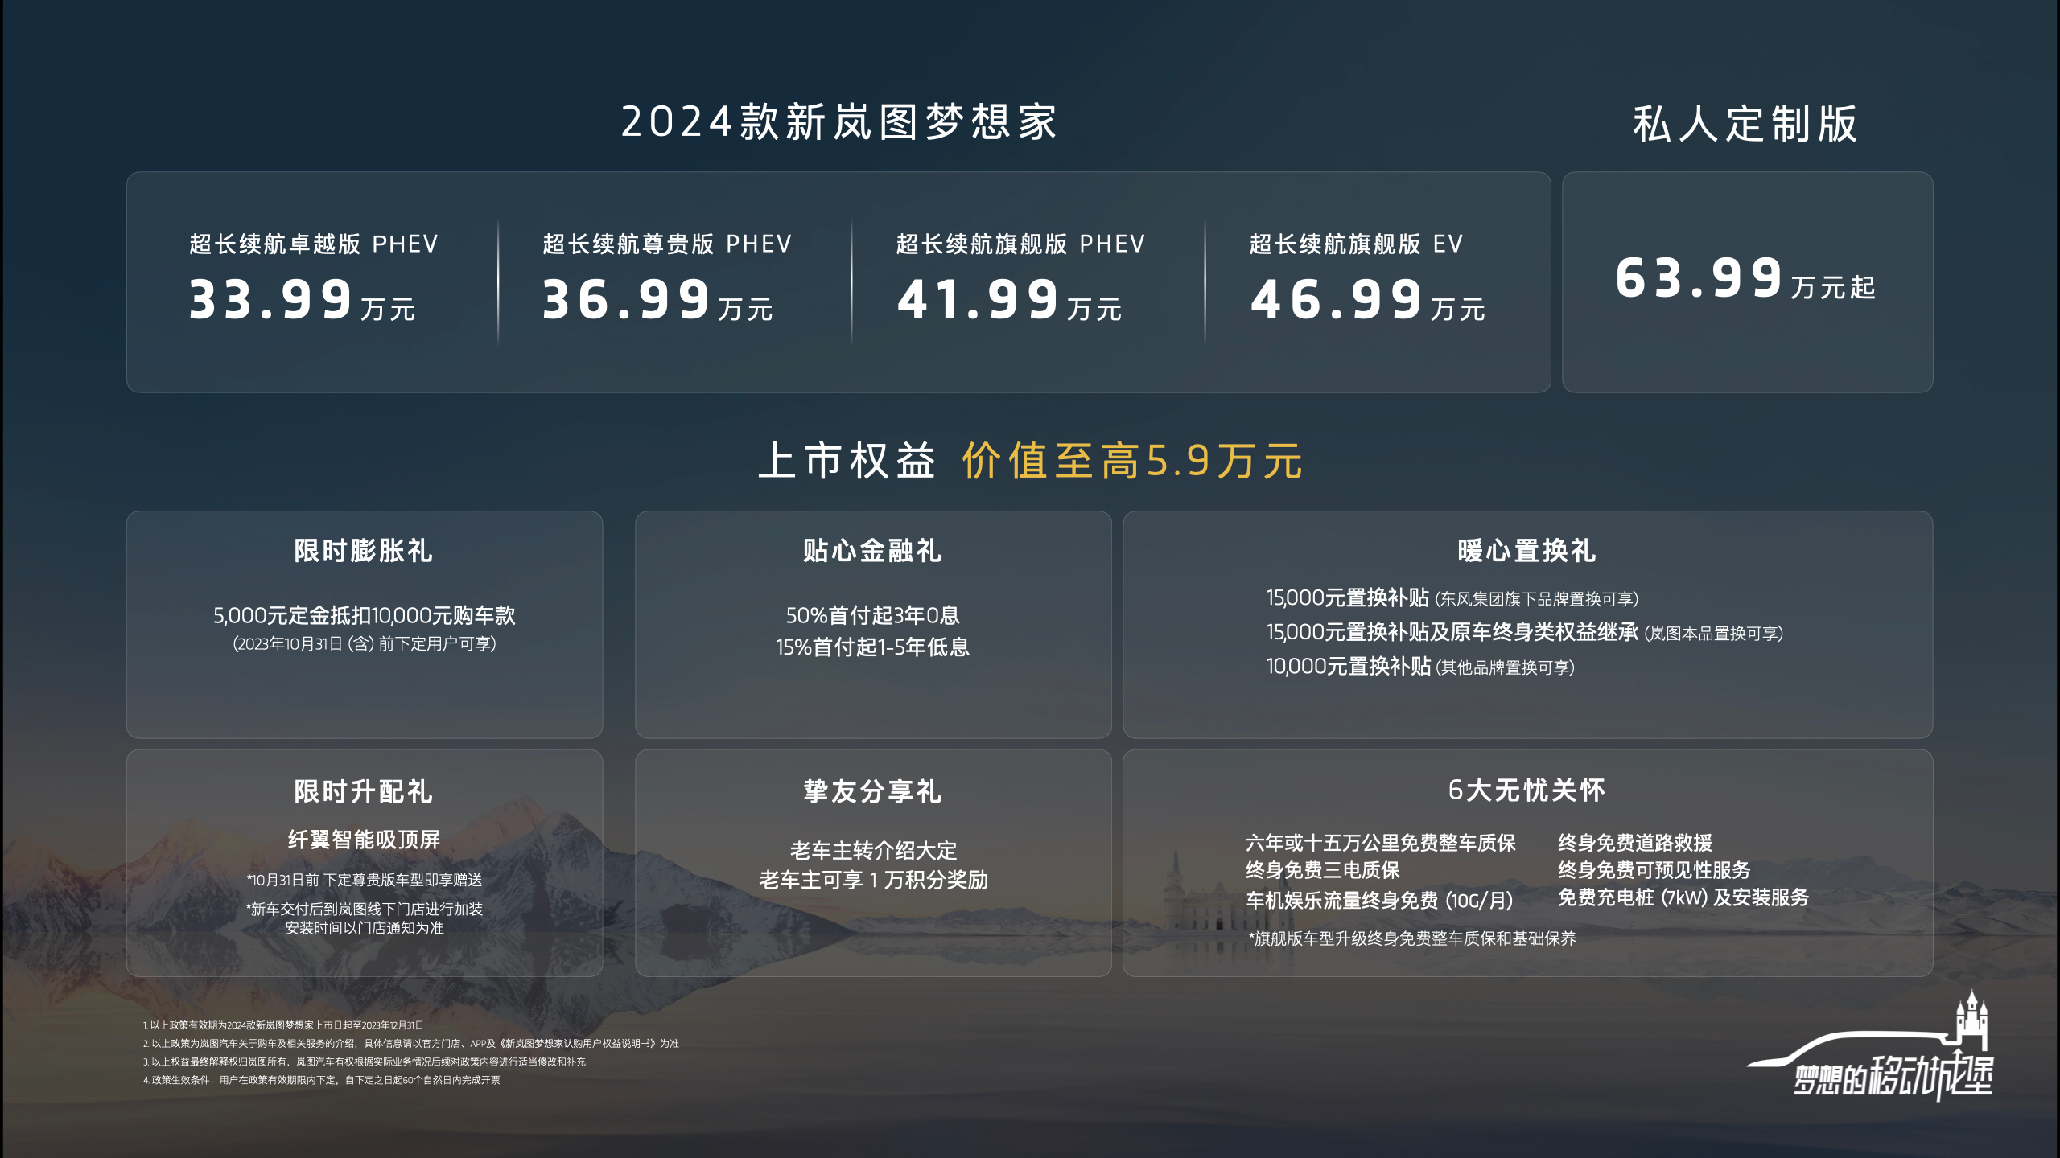2060x1158 pixels.
Task: Click the (2023年10月31日 (含) 前下定用户可享) note
Action: pyautogui.click(x=364, y=643)
